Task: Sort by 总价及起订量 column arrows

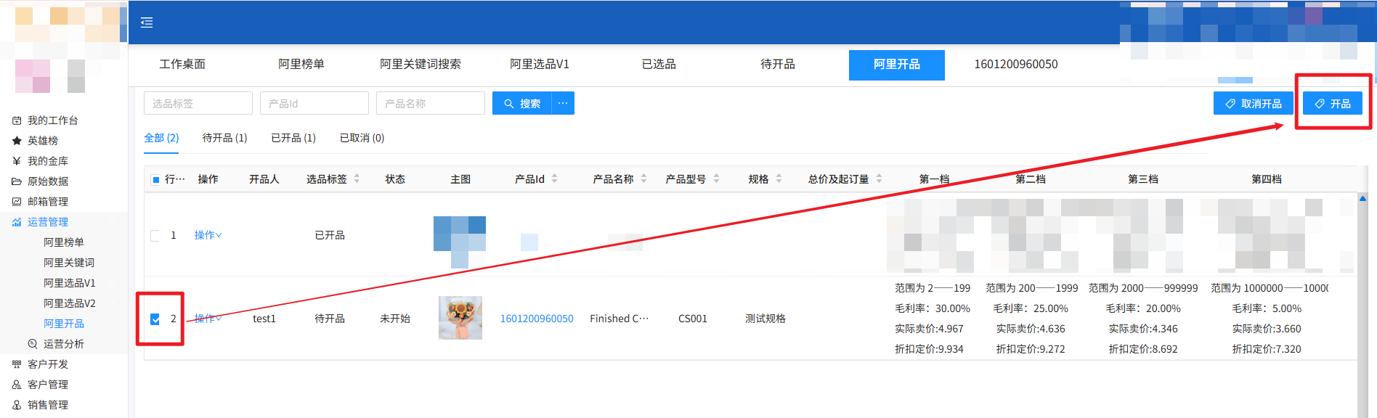Action: tap(879, 179)
